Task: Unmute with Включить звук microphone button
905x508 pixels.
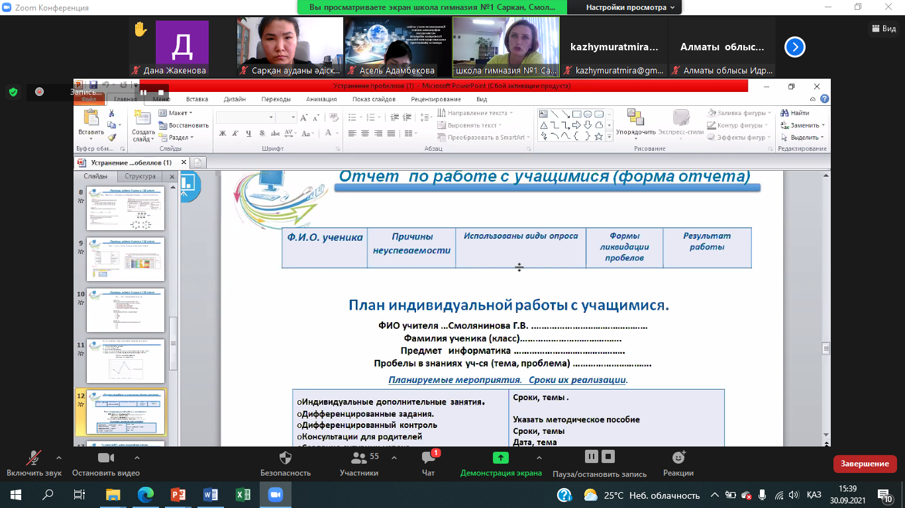Action: 34,463
